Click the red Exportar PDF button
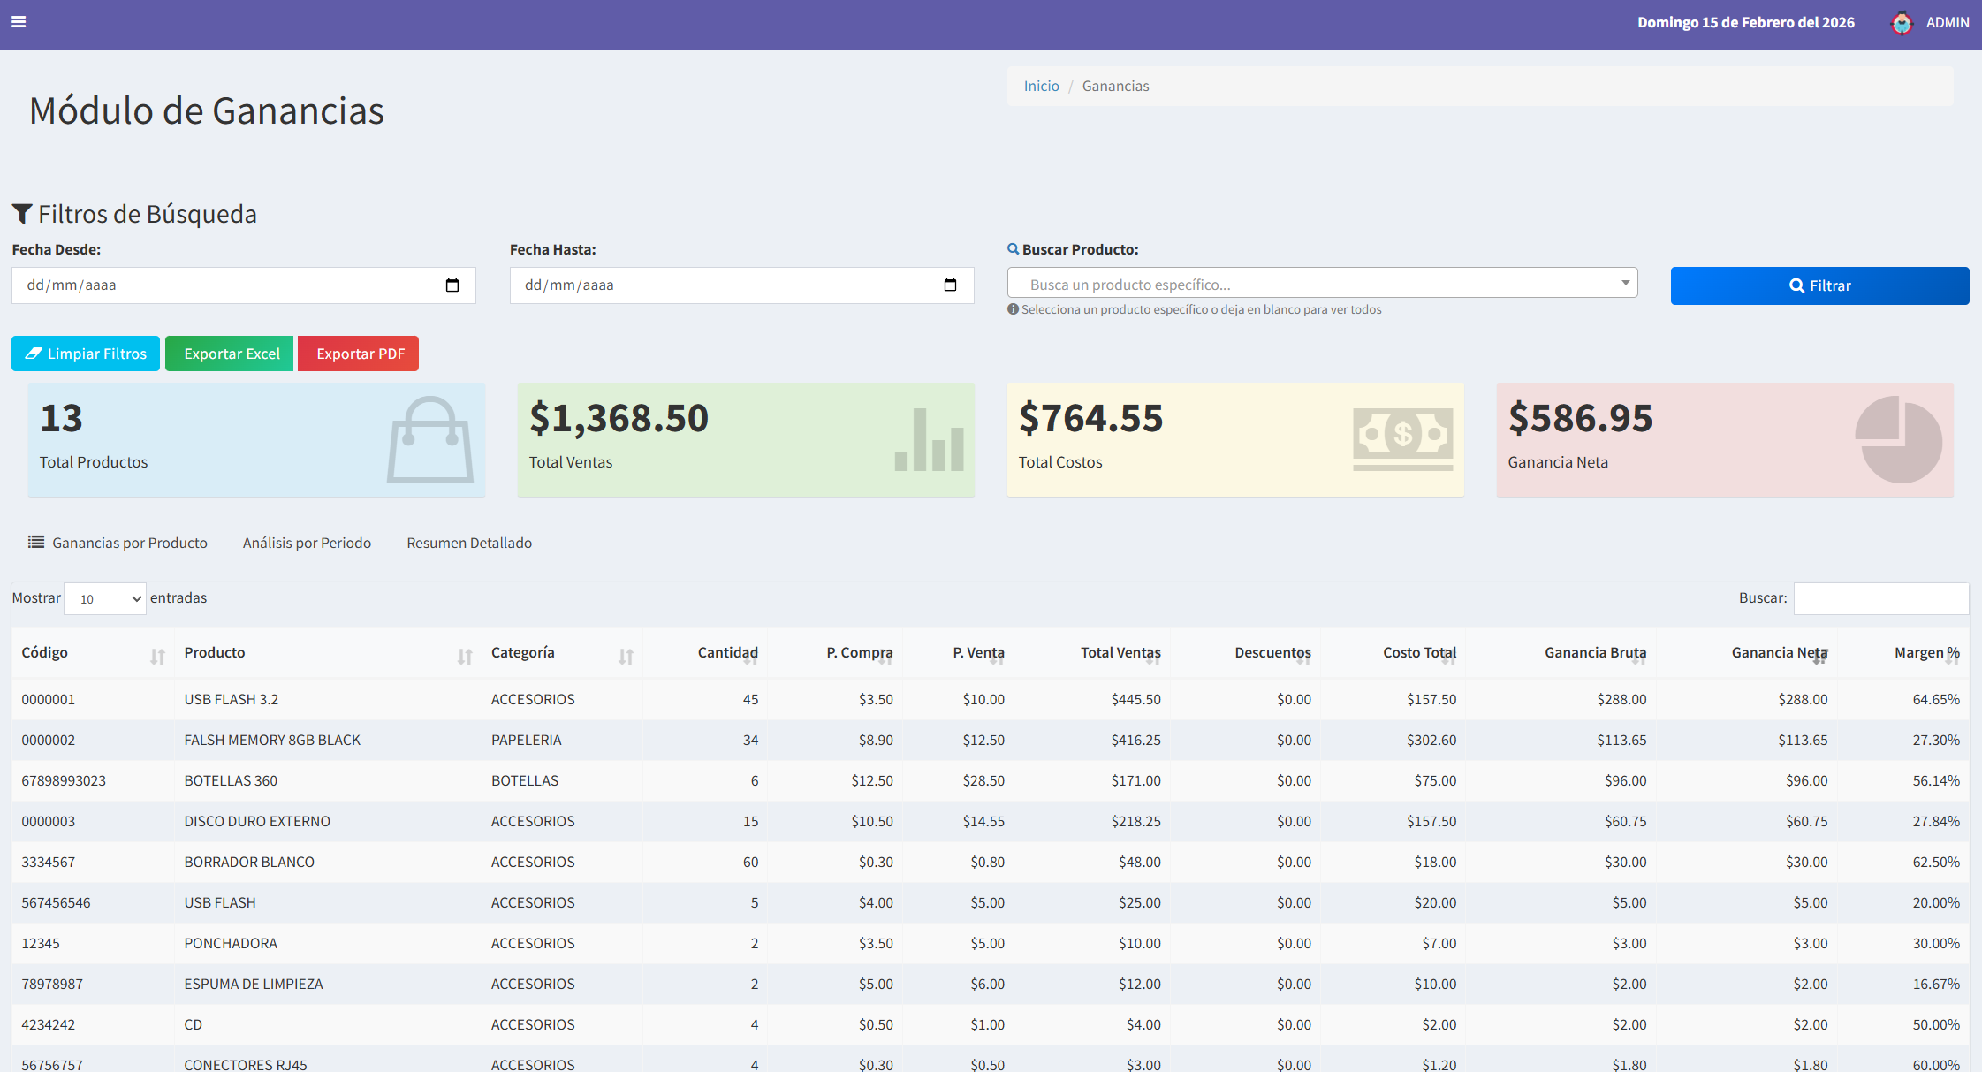1982x1072 pixels. (358, 354)
